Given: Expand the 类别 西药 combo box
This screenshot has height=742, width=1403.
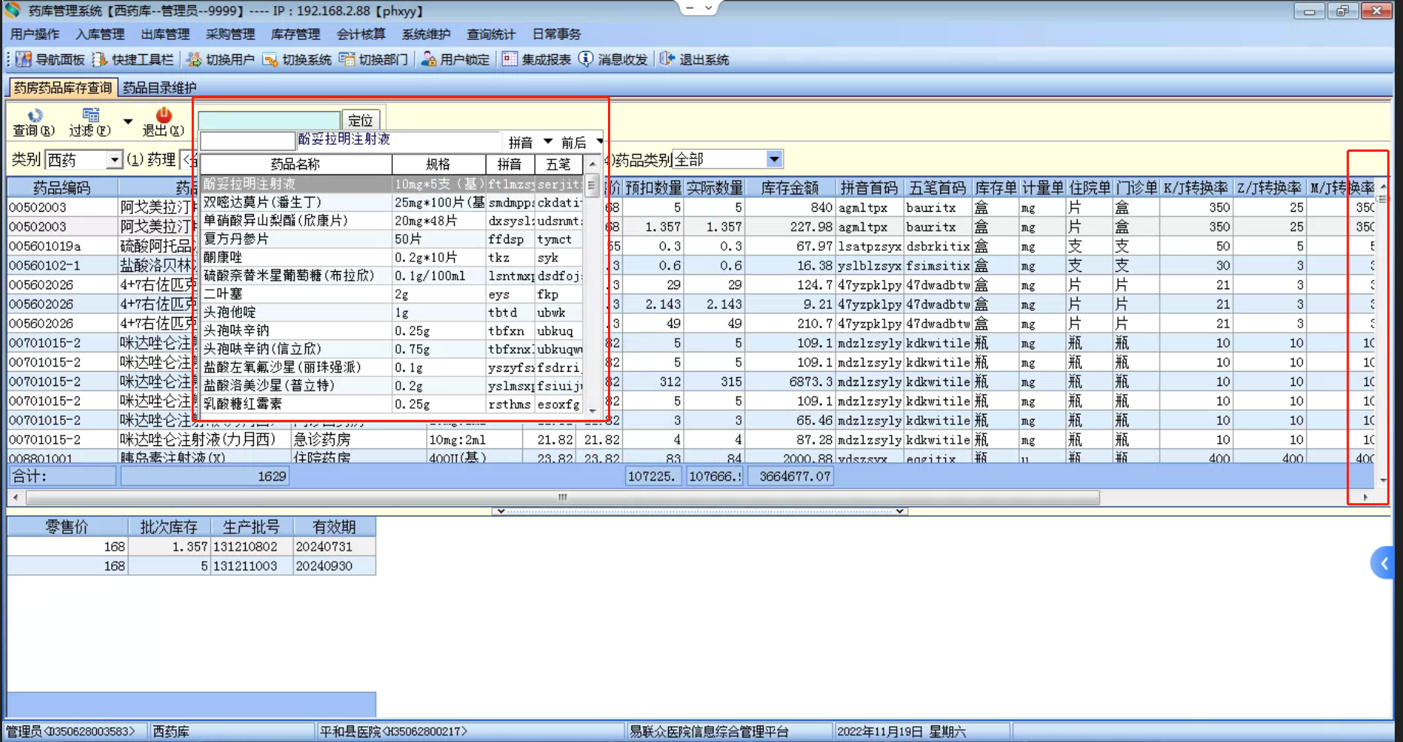Looking at the screenshot, I should coord(114,160).
